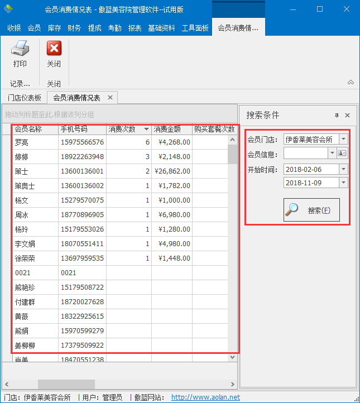Expand the 会员信息 dropdown arrow

click(332, 153)
